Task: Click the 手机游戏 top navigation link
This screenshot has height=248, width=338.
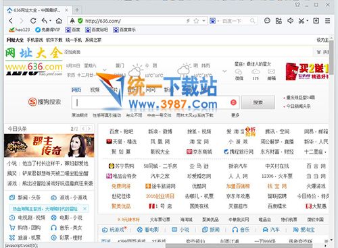Action: tap(34, 40)
